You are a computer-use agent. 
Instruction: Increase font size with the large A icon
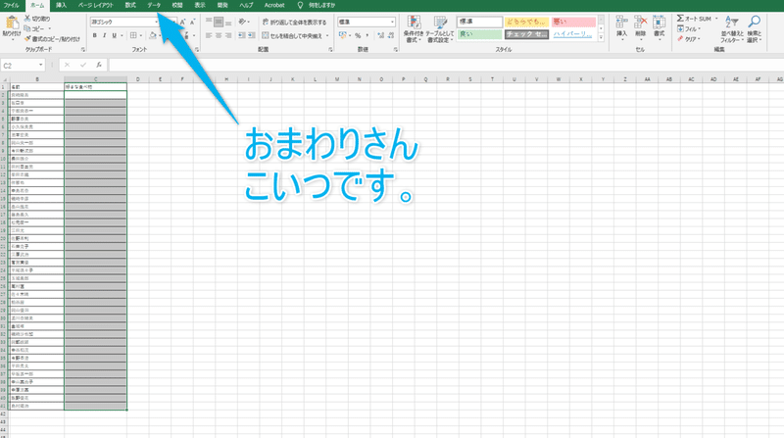[x=182, y=22]
